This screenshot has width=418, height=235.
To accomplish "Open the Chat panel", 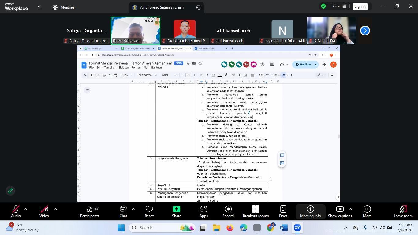I will [123, 211].
